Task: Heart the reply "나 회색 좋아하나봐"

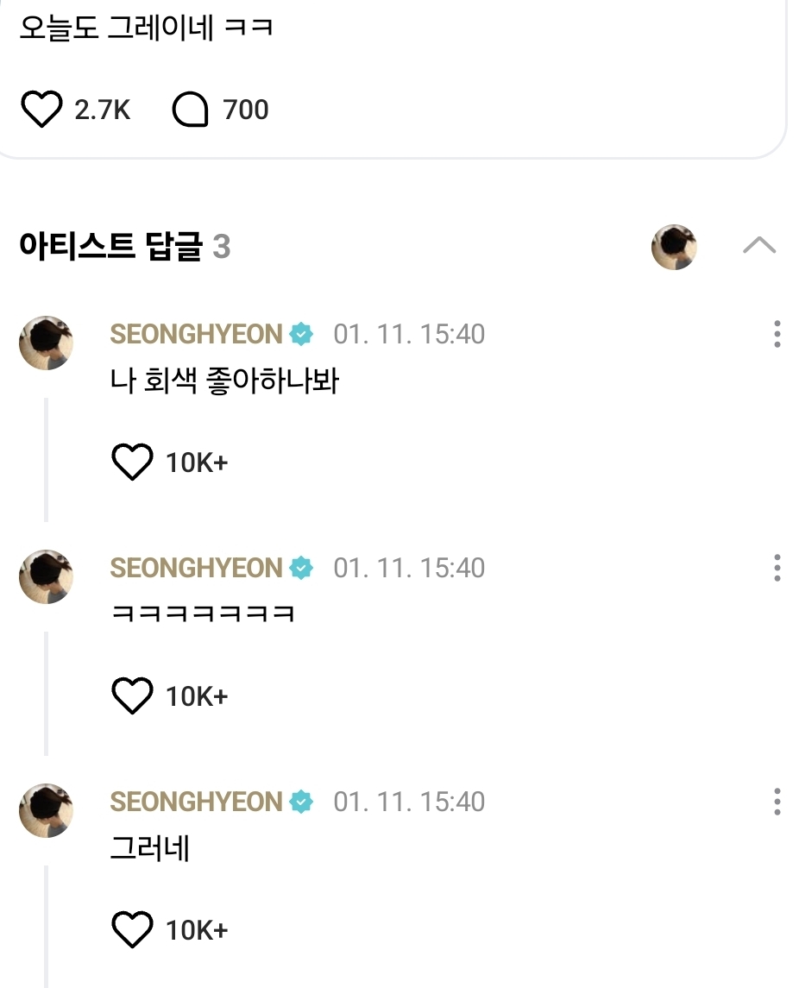Action: coord(132,463)
